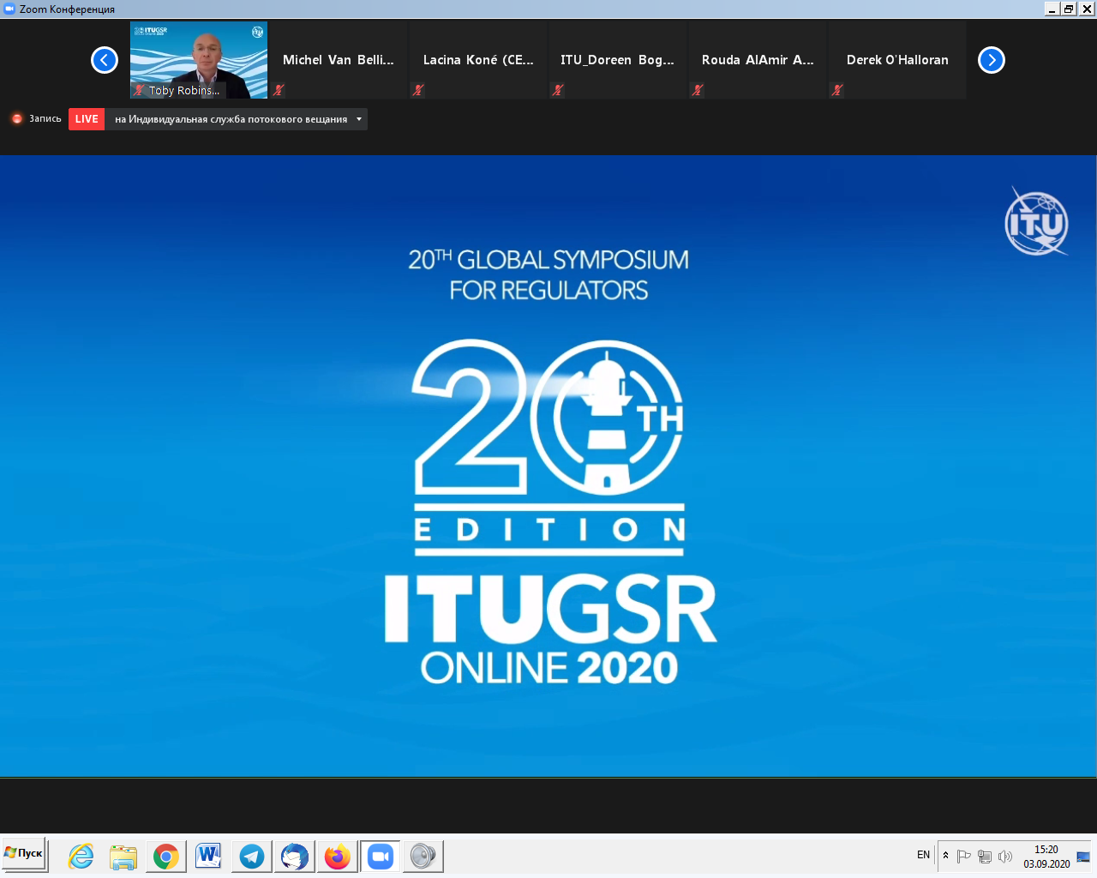Select the ITU_Doreen Bog... participant tile

pos(618,60)
